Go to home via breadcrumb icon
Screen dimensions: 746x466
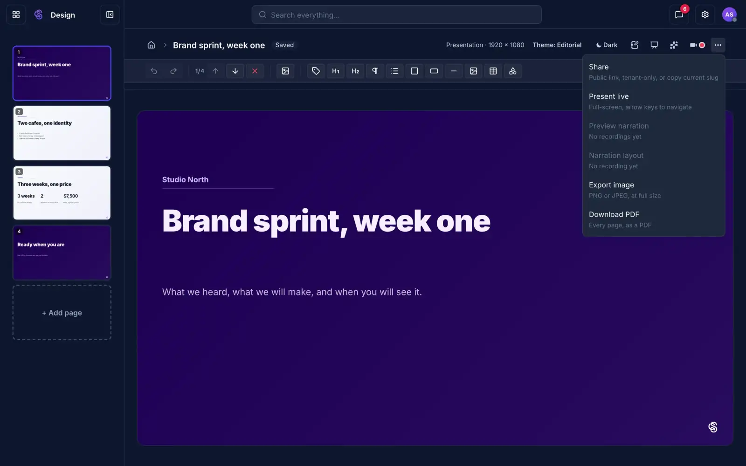pos(151,45)
